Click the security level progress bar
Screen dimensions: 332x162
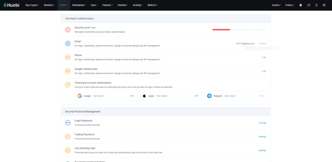(239, 30)
